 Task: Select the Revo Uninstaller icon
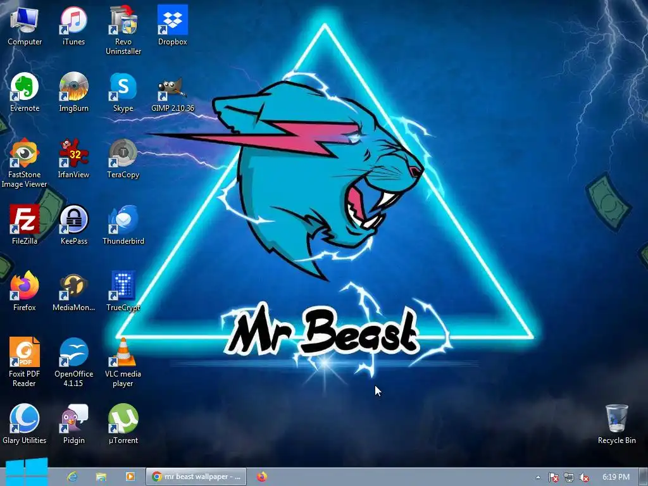click(123, 30)
